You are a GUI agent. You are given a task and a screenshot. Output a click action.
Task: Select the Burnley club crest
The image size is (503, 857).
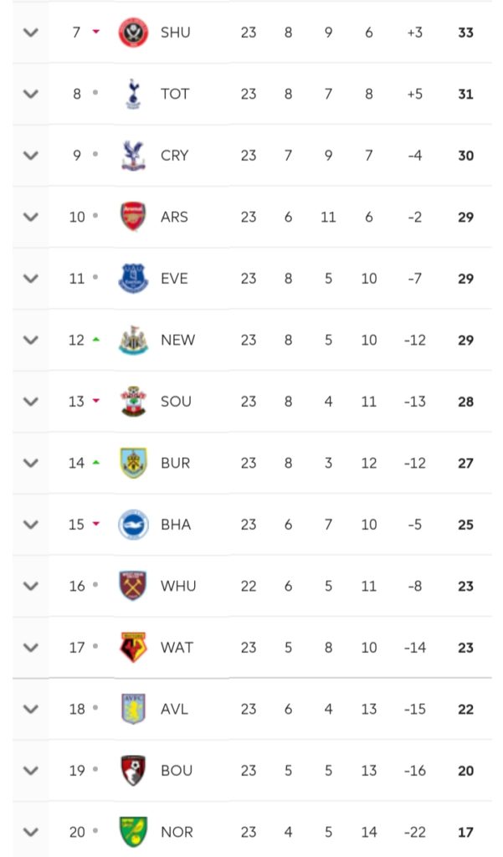pyautogui.click(x=133, y=463)
